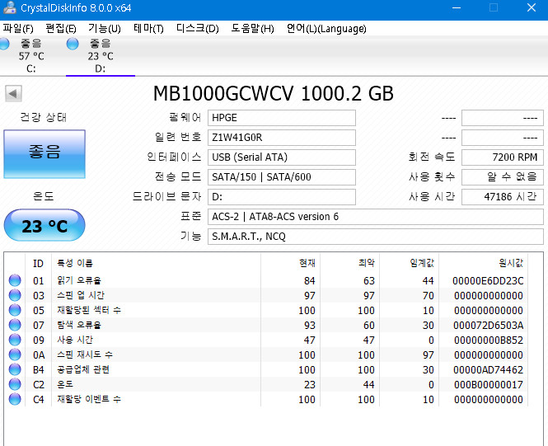The height and width of the screenshot is (446, 548).
Task: Select the 재할당 이벤트 수 attribute name
Action: pos(89,399)
